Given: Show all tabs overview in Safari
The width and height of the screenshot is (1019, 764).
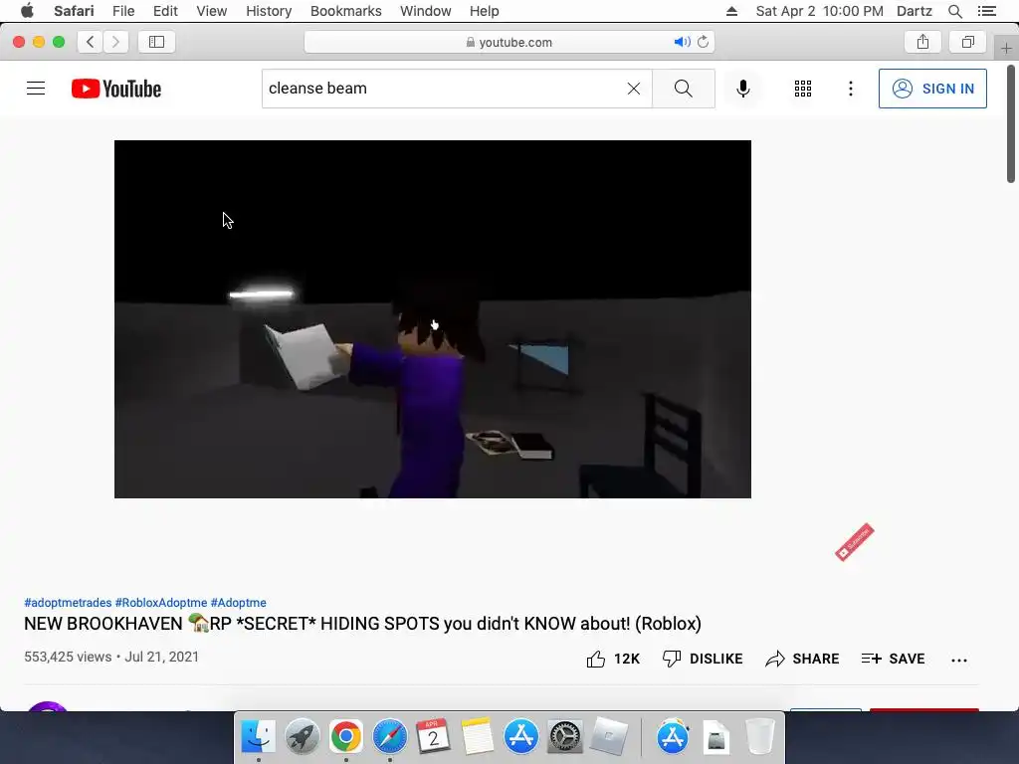Looking at the screenshot, I should point(967,42).
